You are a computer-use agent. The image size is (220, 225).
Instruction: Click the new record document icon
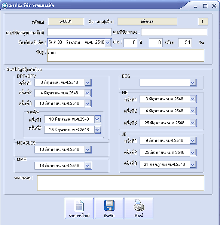point(79,206)
